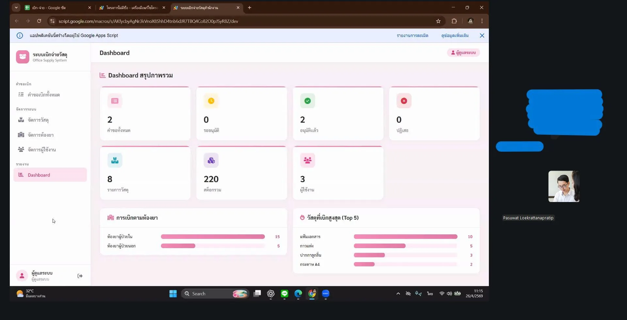This screenshot has width=627, height=320.
Task: Click the taskbar clock showing 11:15
Action: click(x=474, y=293)
